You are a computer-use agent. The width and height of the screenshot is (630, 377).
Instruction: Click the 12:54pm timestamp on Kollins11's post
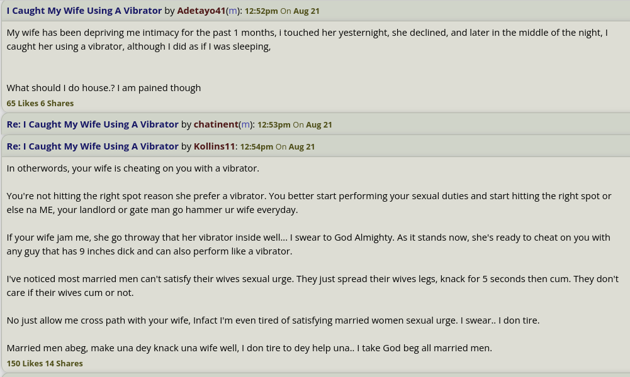click(x=256, y=147)
